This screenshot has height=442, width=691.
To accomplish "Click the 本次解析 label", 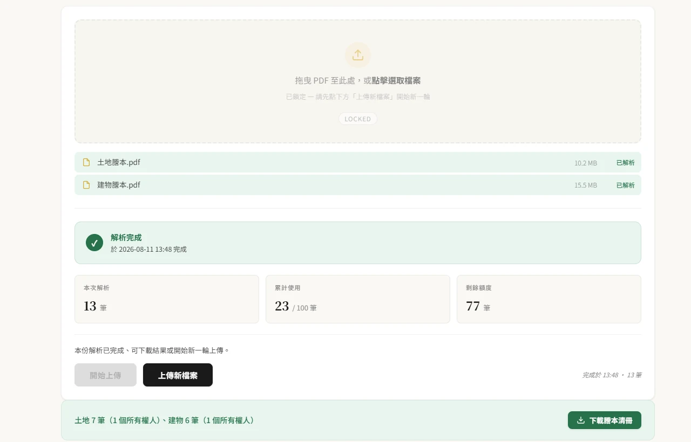I will click(97, 288).
